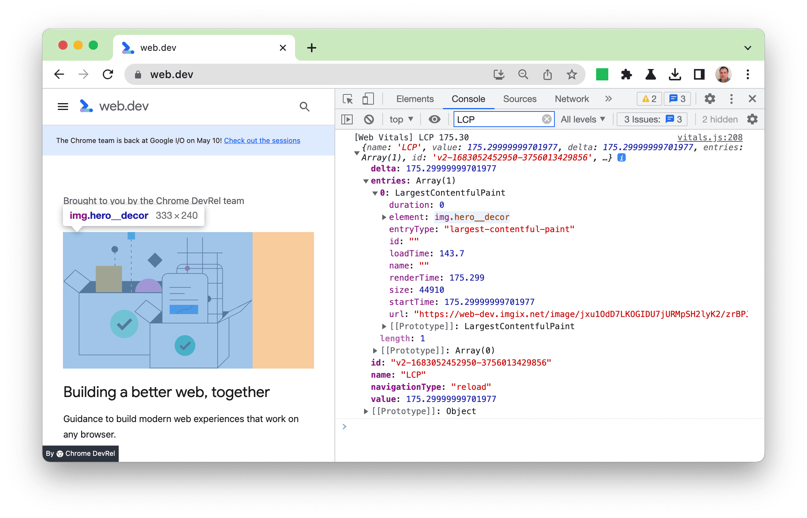Click the device toolbar toggle icon
The image size is (807, 518).
tap(367, 98)
